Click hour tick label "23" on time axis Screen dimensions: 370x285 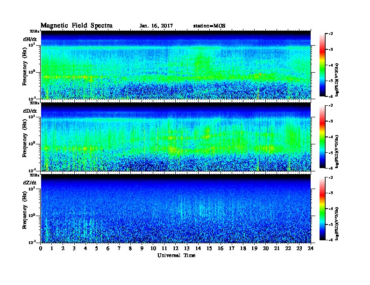click(299, 249)
